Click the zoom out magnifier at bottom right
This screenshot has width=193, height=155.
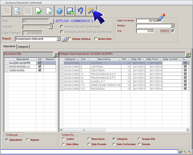point(190,152)
